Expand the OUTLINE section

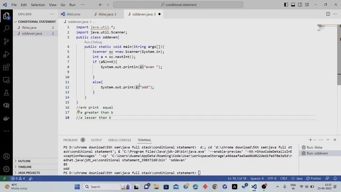(35, 161)
